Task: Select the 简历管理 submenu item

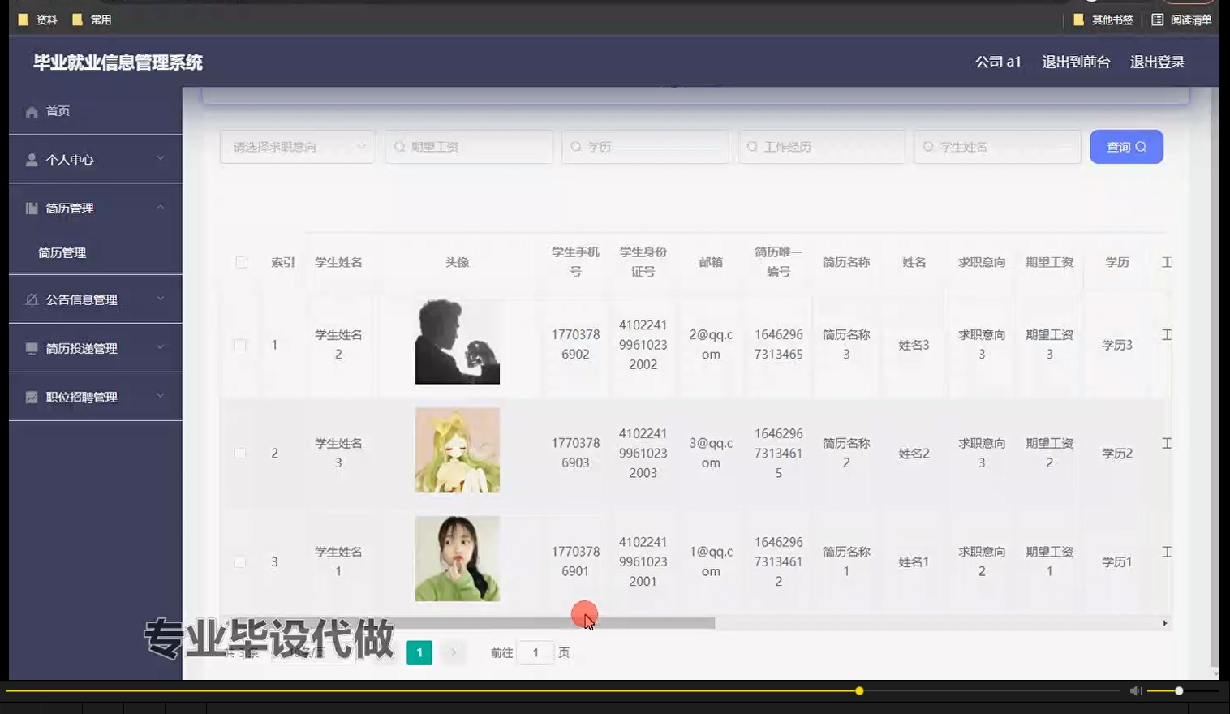Action: 62,252
